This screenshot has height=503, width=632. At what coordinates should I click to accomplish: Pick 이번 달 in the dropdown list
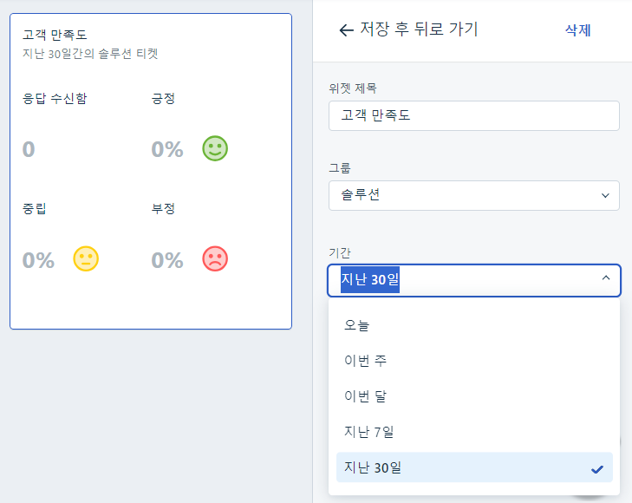(474, 396)
